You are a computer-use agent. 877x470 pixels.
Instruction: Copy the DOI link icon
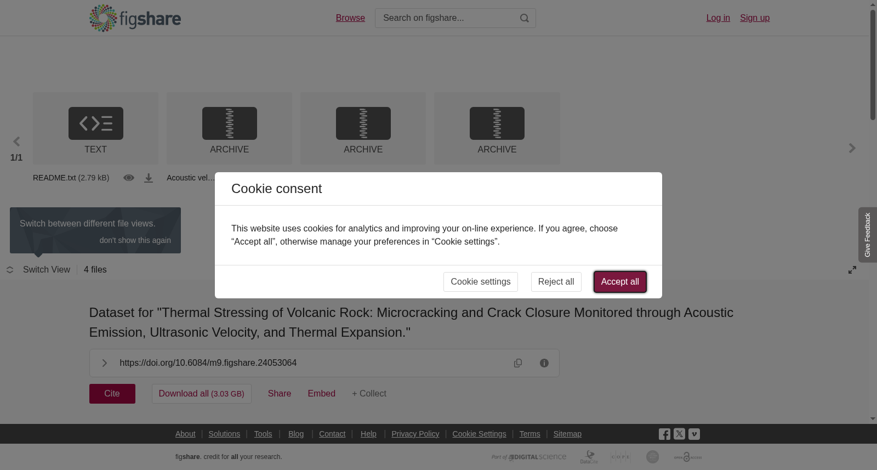[x=518, y=363]
